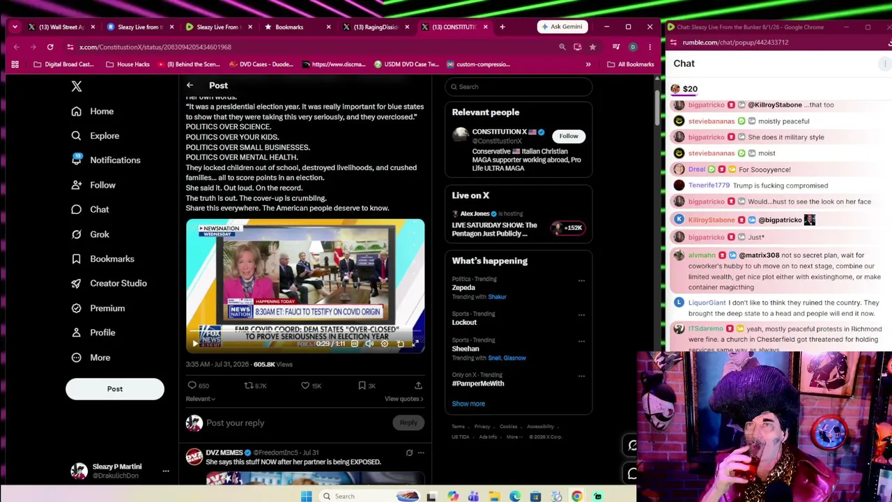Screen dimensions: 892x502
Task: Open Notifications in X sidebar
Action: tap(105, 160)
